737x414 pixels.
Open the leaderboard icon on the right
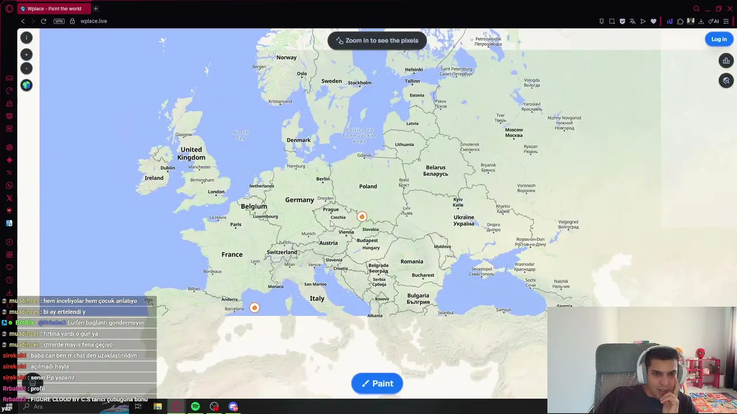(x=726, y=60)
